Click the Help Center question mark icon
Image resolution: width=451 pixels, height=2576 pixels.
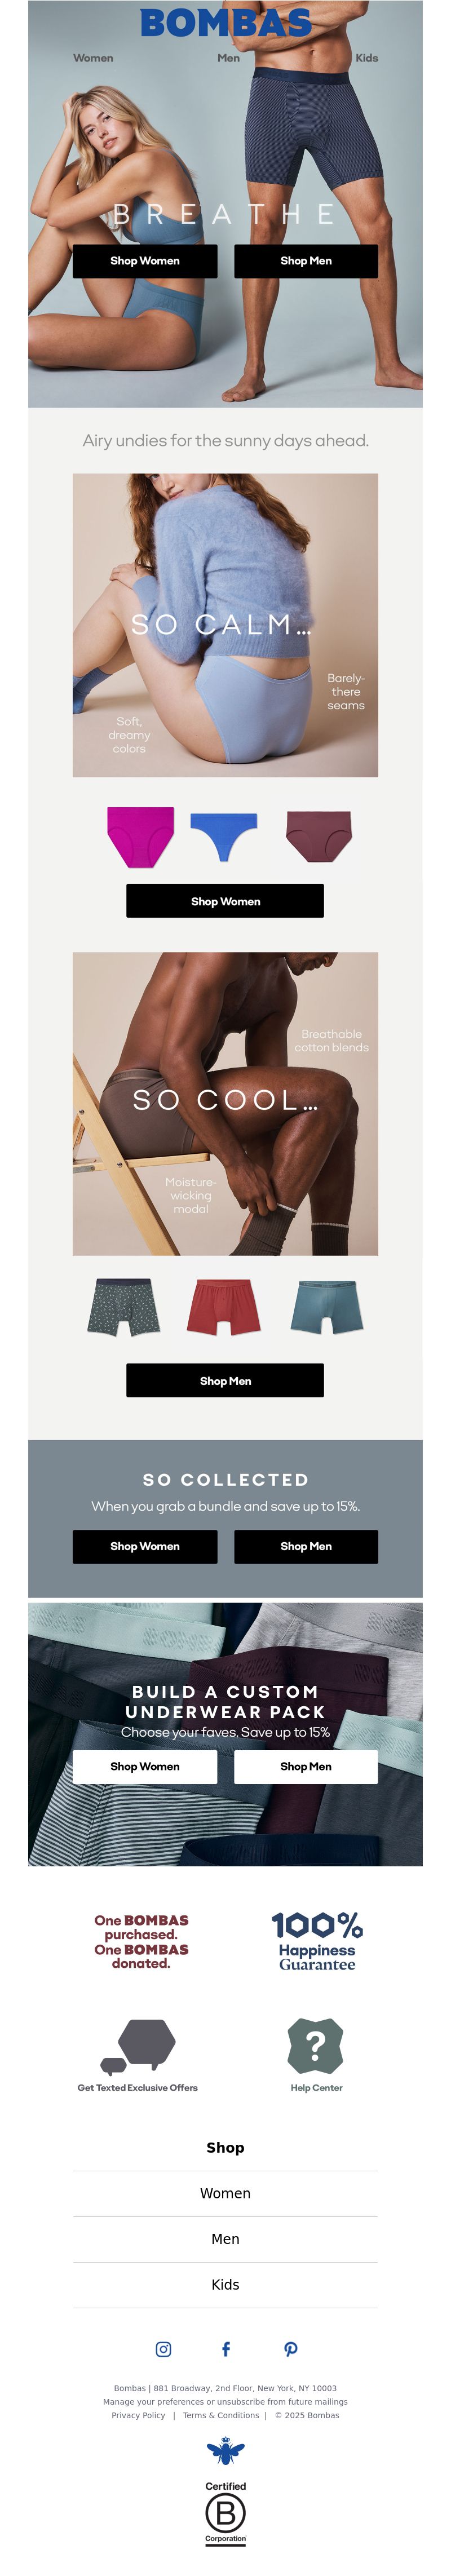[x=315, y=2045]
